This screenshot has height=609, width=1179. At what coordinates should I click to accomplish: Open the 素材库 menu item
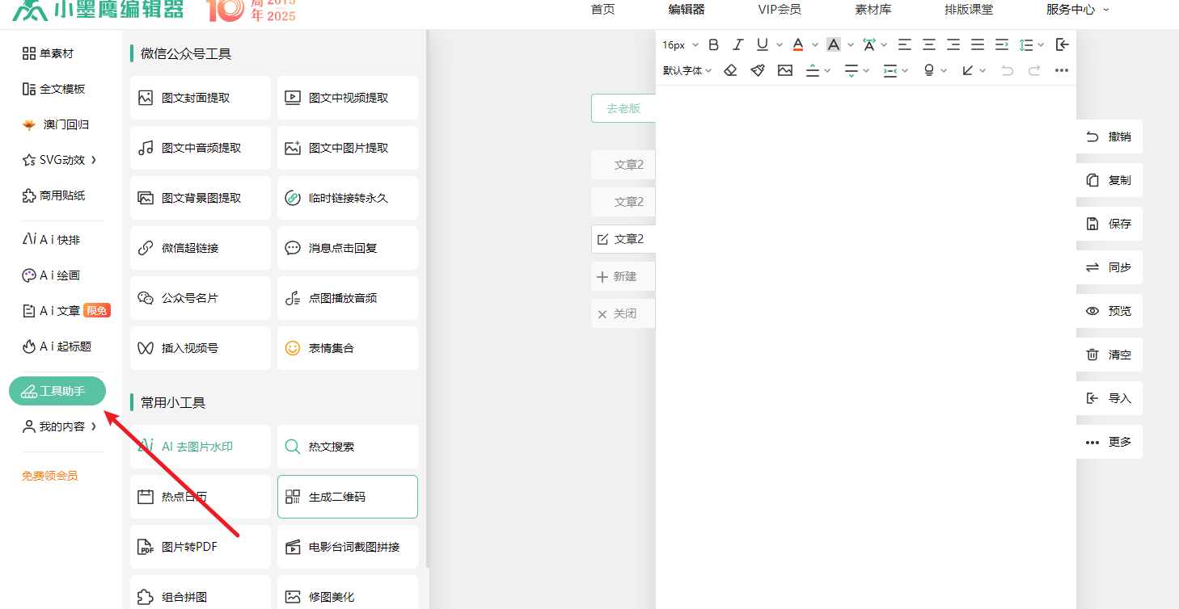coord(873,10)
